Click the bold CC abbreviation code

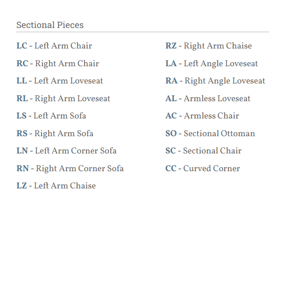[x=171, y=168]
